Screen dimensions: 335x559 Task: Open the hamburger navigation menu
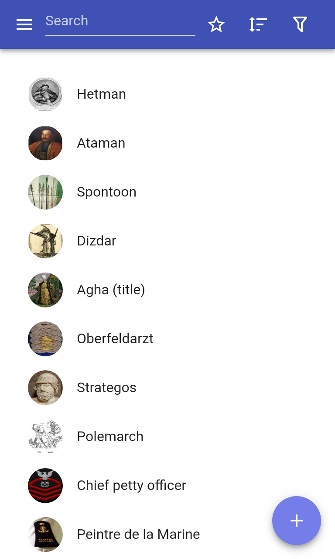24,25
